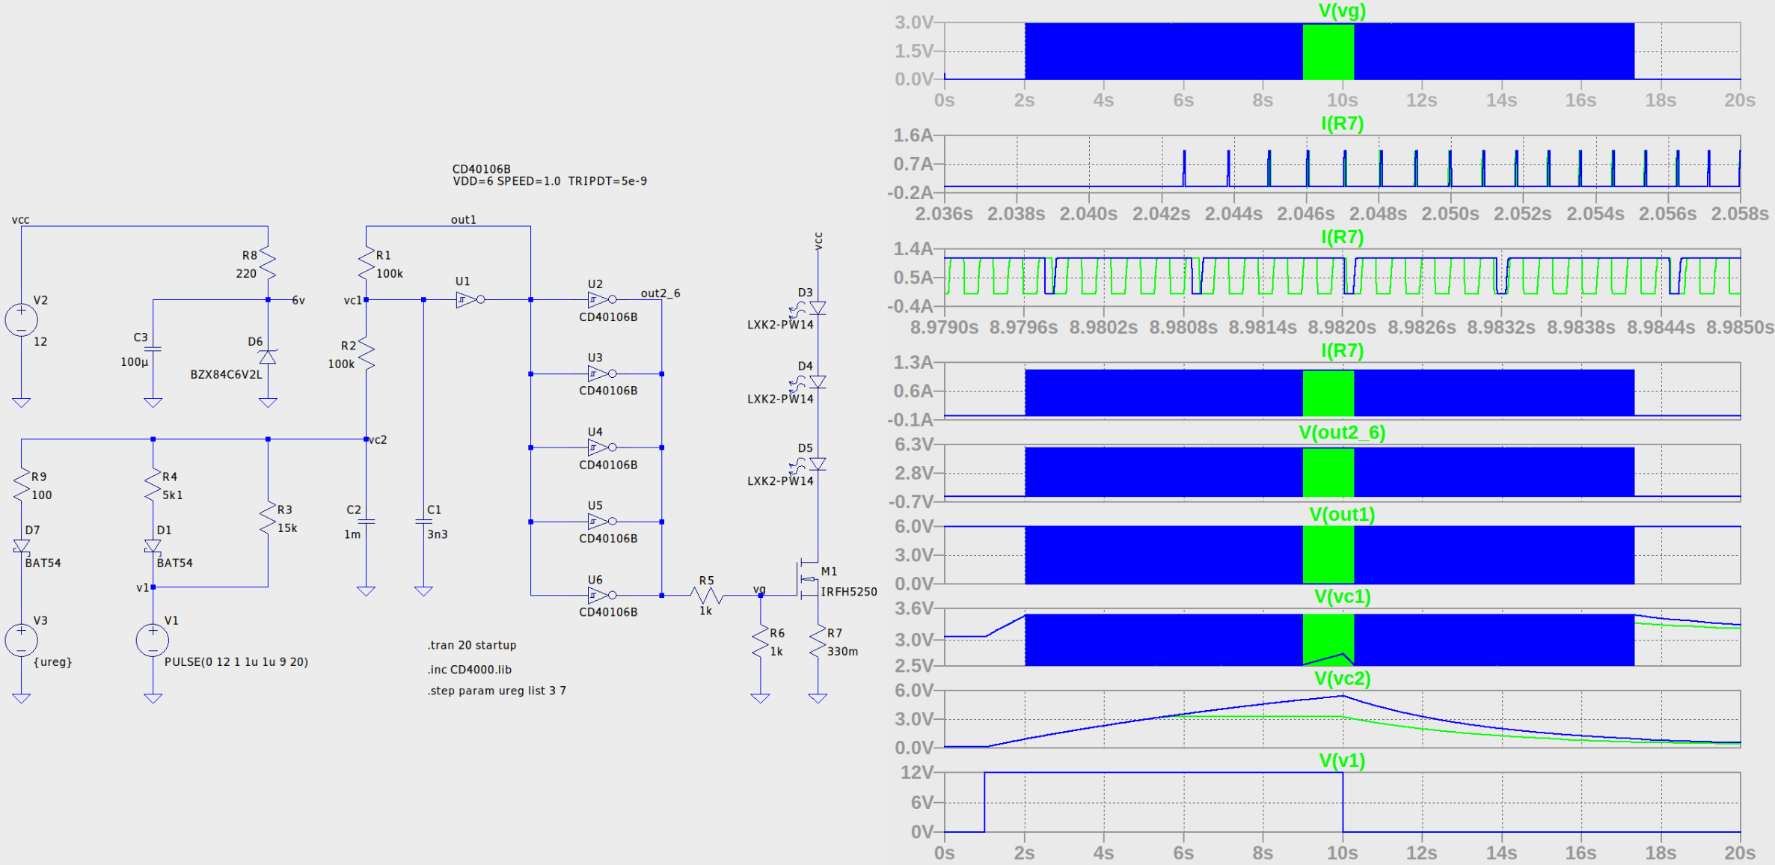Click the R5 1k gate resistor symbol
1775x865 pixels.
[706, 595]
